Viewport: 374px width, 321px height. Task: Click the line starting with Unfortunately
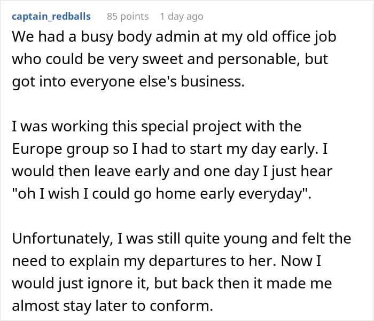[182, 239]
